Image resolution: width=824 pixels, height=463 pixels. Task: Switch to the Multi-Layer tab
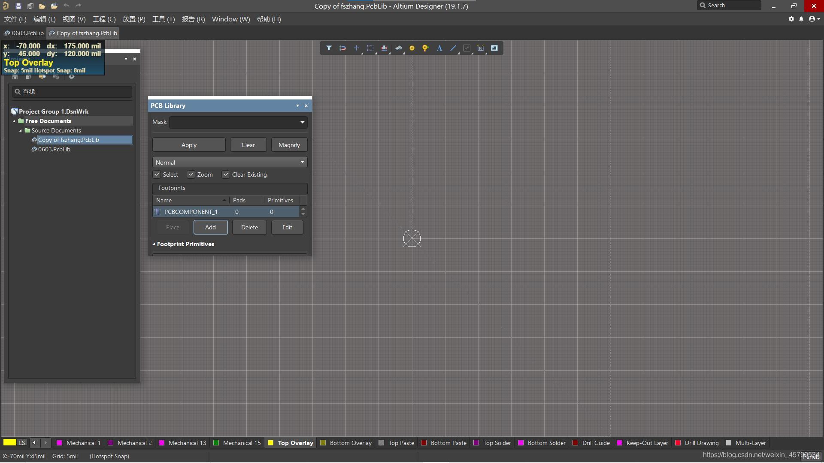pos(746,443)
